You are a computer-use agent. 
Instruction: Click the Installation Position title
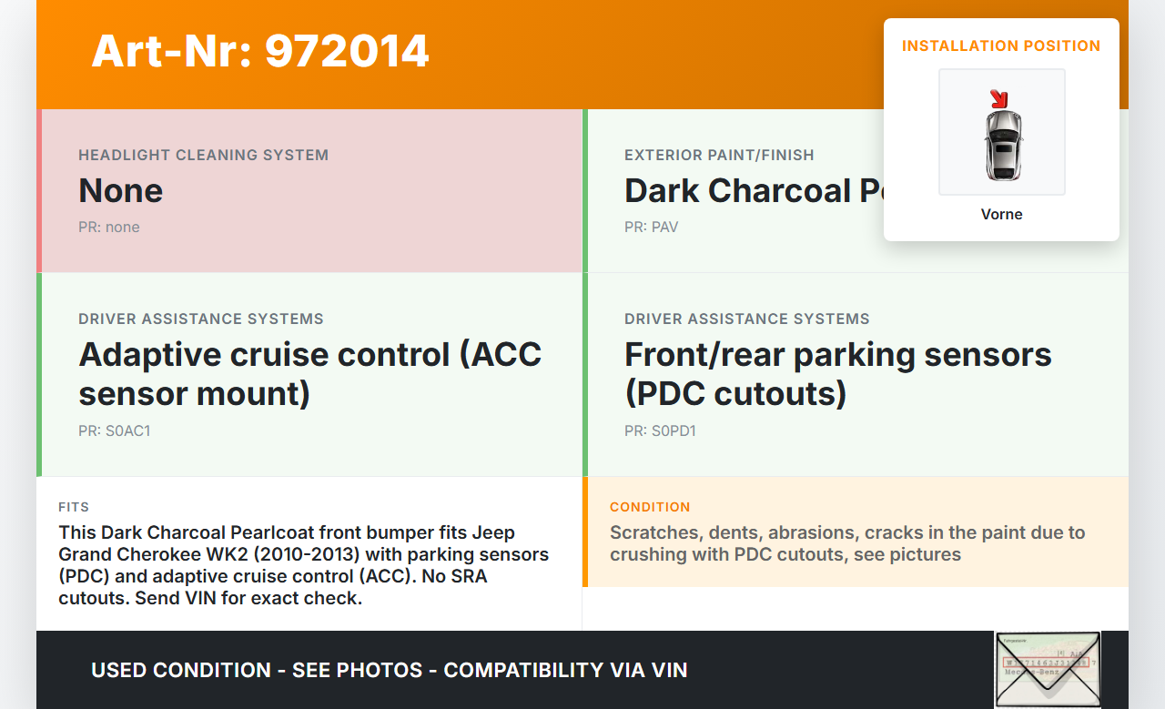click(x=1001, y=46)
